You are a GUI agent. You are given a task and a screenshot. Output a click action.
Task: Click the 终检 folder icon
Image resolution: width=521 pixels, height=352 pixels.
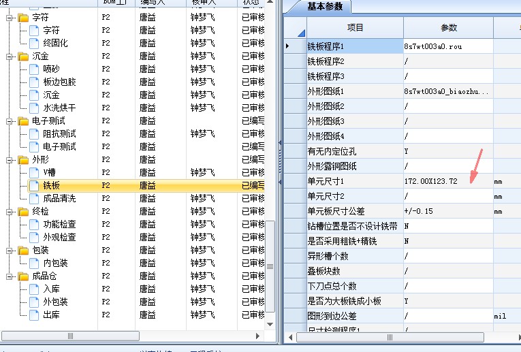point(23,211)
